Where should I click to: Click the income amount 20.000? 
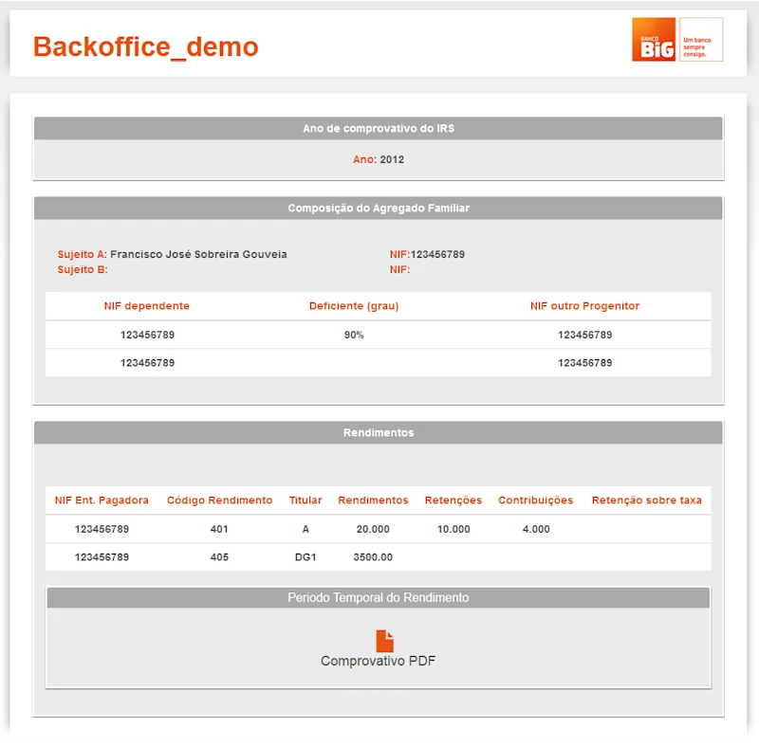pyautogui.click(x=373, y=529)
